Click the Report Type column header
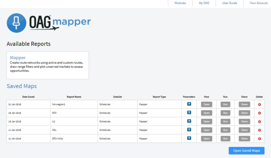271x158 pixels. (159, 97)
